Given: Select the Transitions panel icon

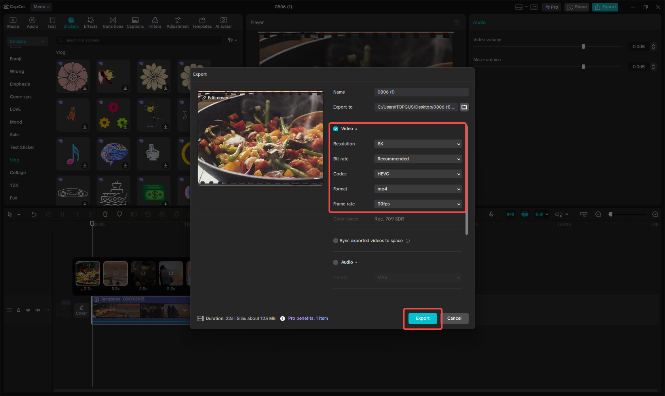Looking at the screenshot, I should [112, 22].
